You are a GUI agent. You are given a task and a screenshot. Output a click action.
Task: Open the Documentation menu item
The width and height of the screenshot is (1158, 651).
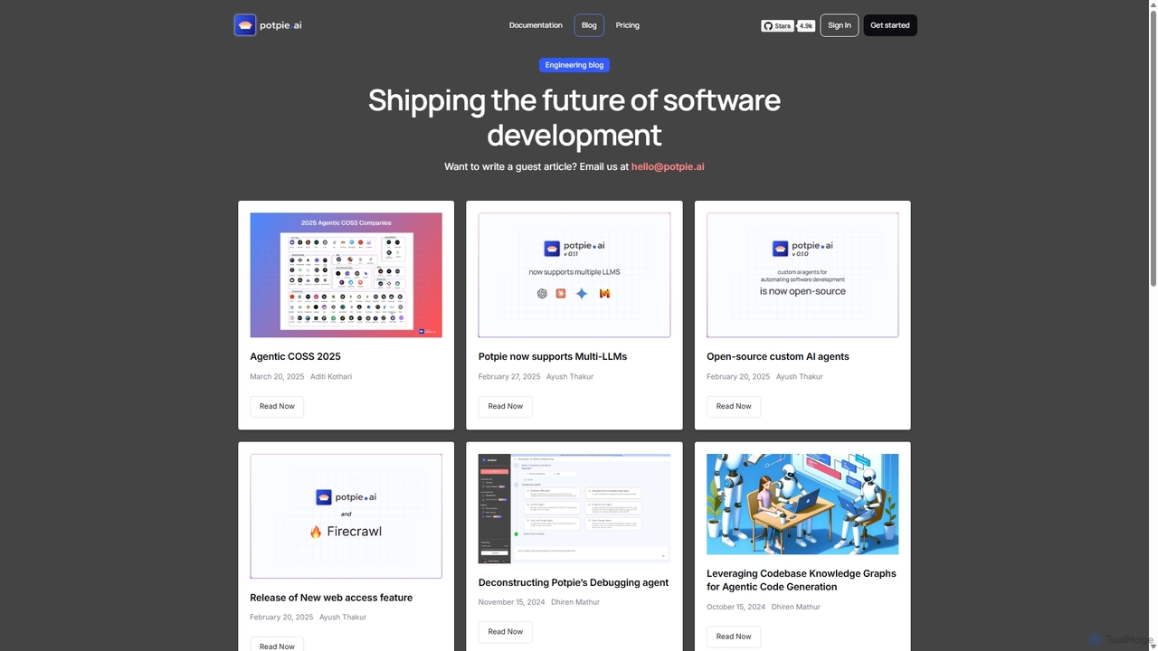536,25
